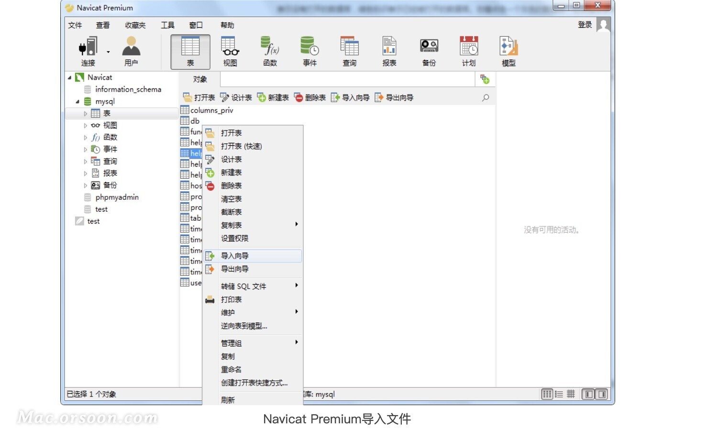Screen dimensions: 707x430
Task: Open the 帮助 menu
Action: point(227,25)
